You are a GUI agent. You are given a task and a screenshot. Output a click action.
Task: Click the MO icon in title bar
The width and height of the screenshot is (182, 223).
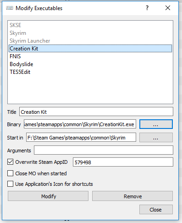10,8
